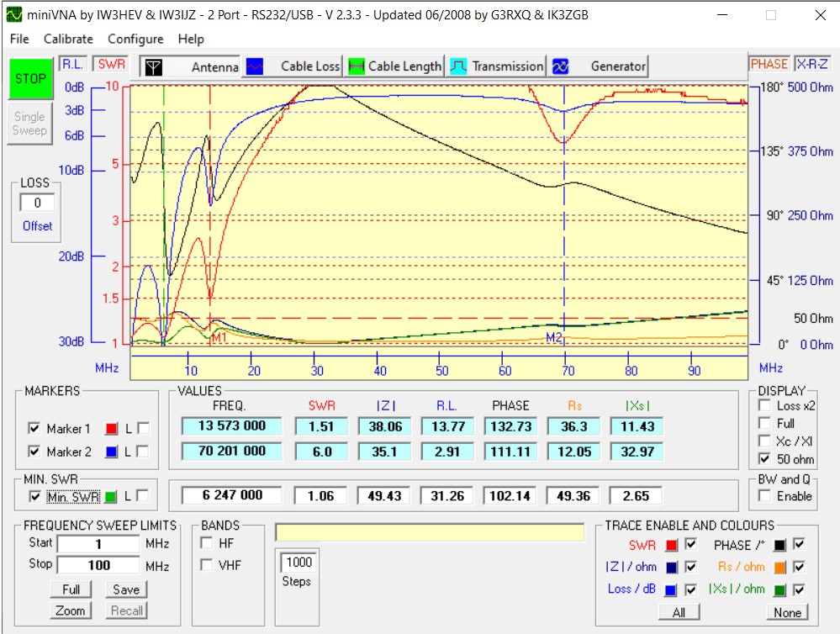Click the green STOP button

coord(30,78)
